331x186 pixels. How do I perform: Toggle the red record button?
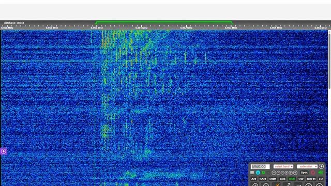tap(313, 173)
